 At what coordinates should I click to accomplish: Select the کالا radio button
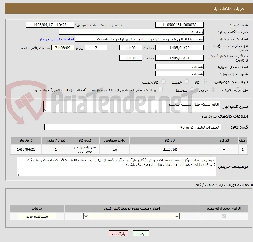(205, 82)
